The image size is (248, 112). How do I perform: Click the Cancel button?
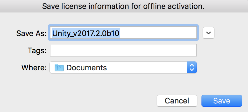pos(177,101)
